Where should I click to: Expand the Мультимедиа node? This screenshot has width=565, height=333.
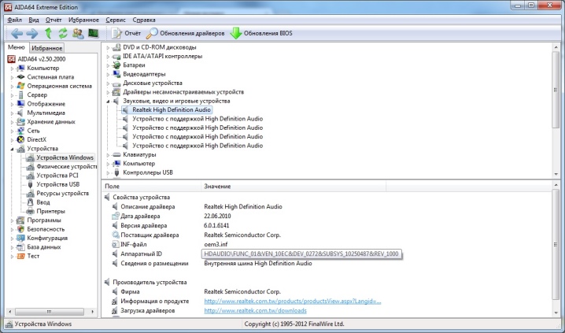(x=12, y=113)
